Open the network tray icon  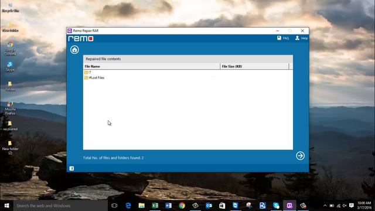(x=339, y=206)
